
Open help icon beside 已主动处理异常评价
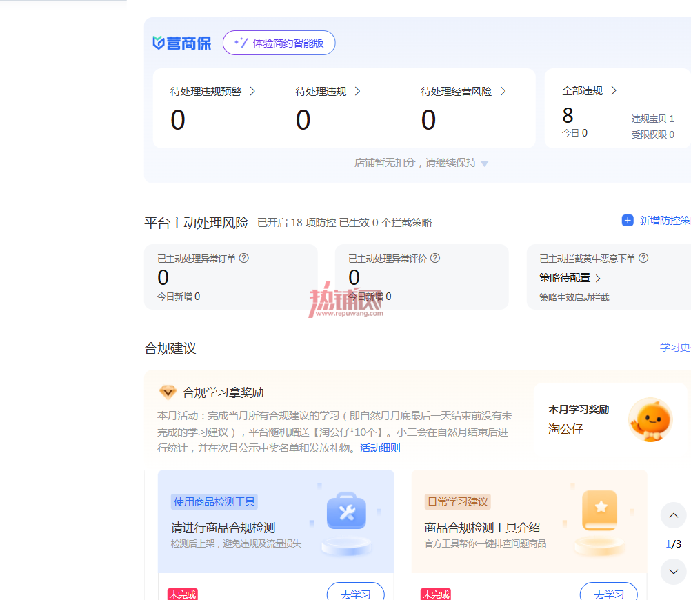tap(435, 259)
